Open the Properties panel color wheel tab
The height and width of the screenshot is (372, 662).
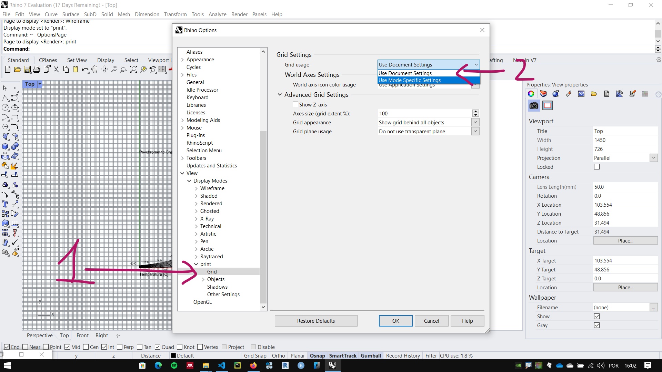point(531,94)
